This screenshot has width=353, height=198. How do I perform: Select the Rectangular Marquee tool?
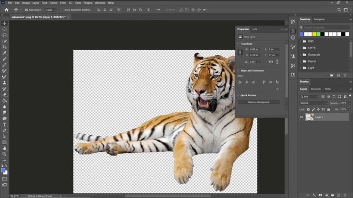click(x=4, y=29)
